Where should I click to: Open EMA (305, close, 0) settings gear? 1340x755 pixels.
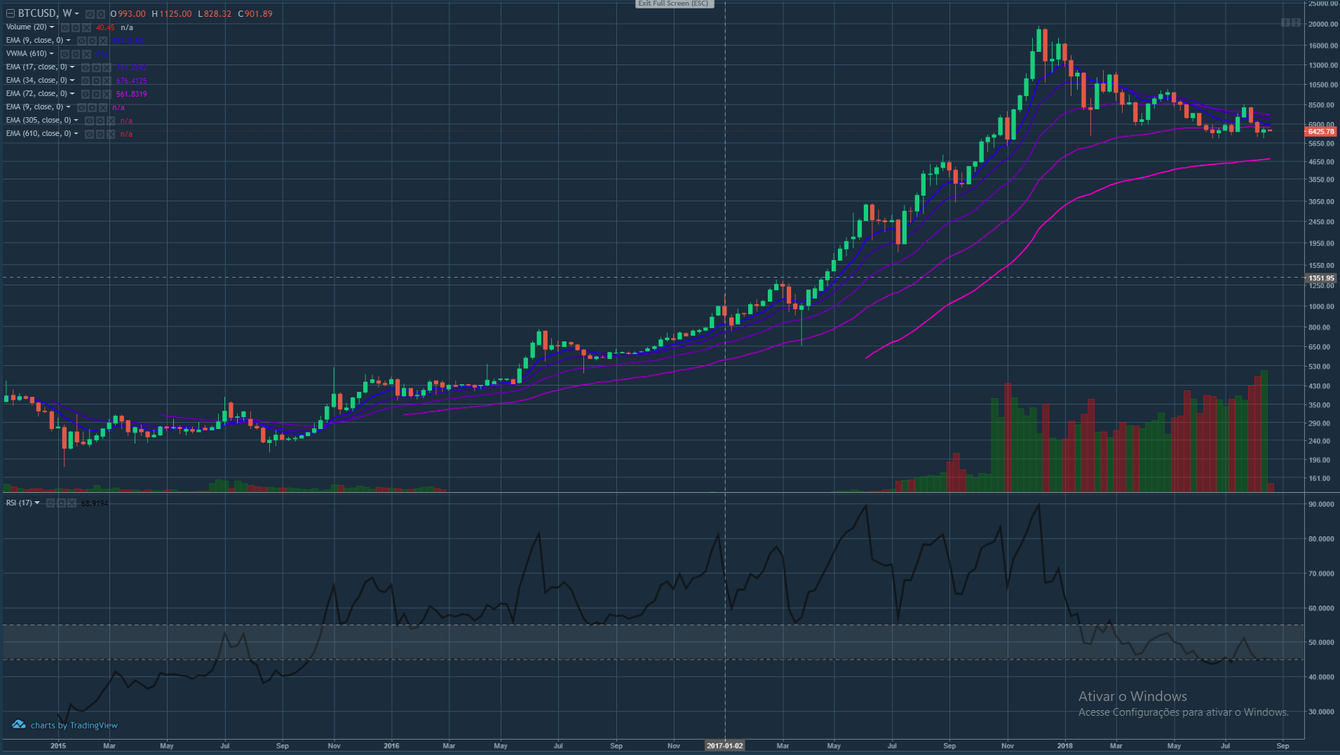pos(100,121)
